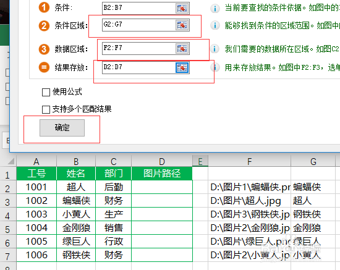
Task: Select column G header
Action: [313, 161]
